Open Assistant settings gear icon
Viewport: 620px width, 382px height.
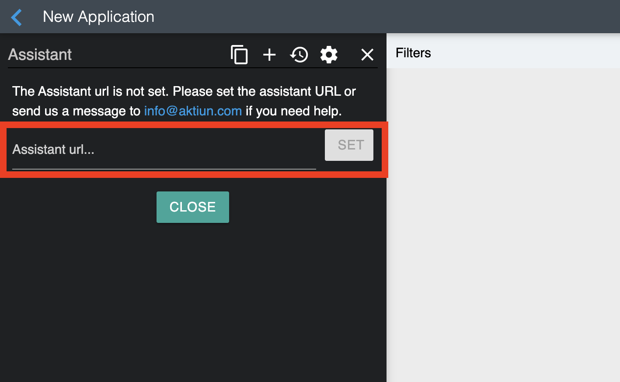[x=329, y=55]
